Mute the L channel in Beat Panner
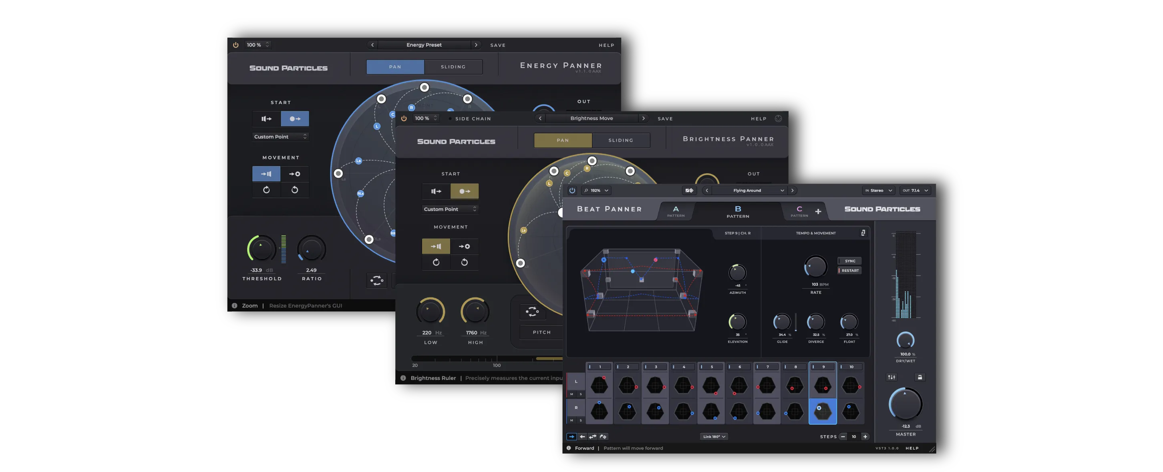Viewport: 1163px width, 472px height. point(571,394)
